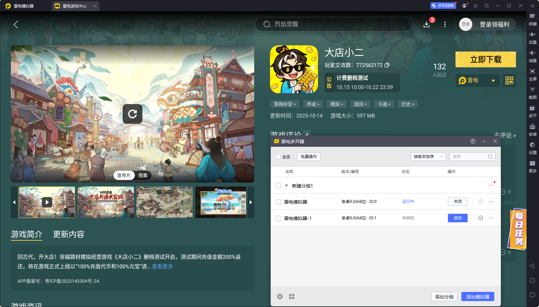Switch multi-instance list to grid view
This screenshot has width=539, height=307.
pyautogui.click(x=292, y=296)
